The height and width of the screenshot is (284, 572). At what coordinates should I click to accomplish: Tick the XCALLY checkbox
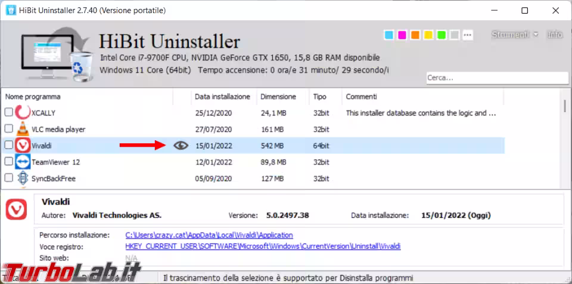(9, 112)
